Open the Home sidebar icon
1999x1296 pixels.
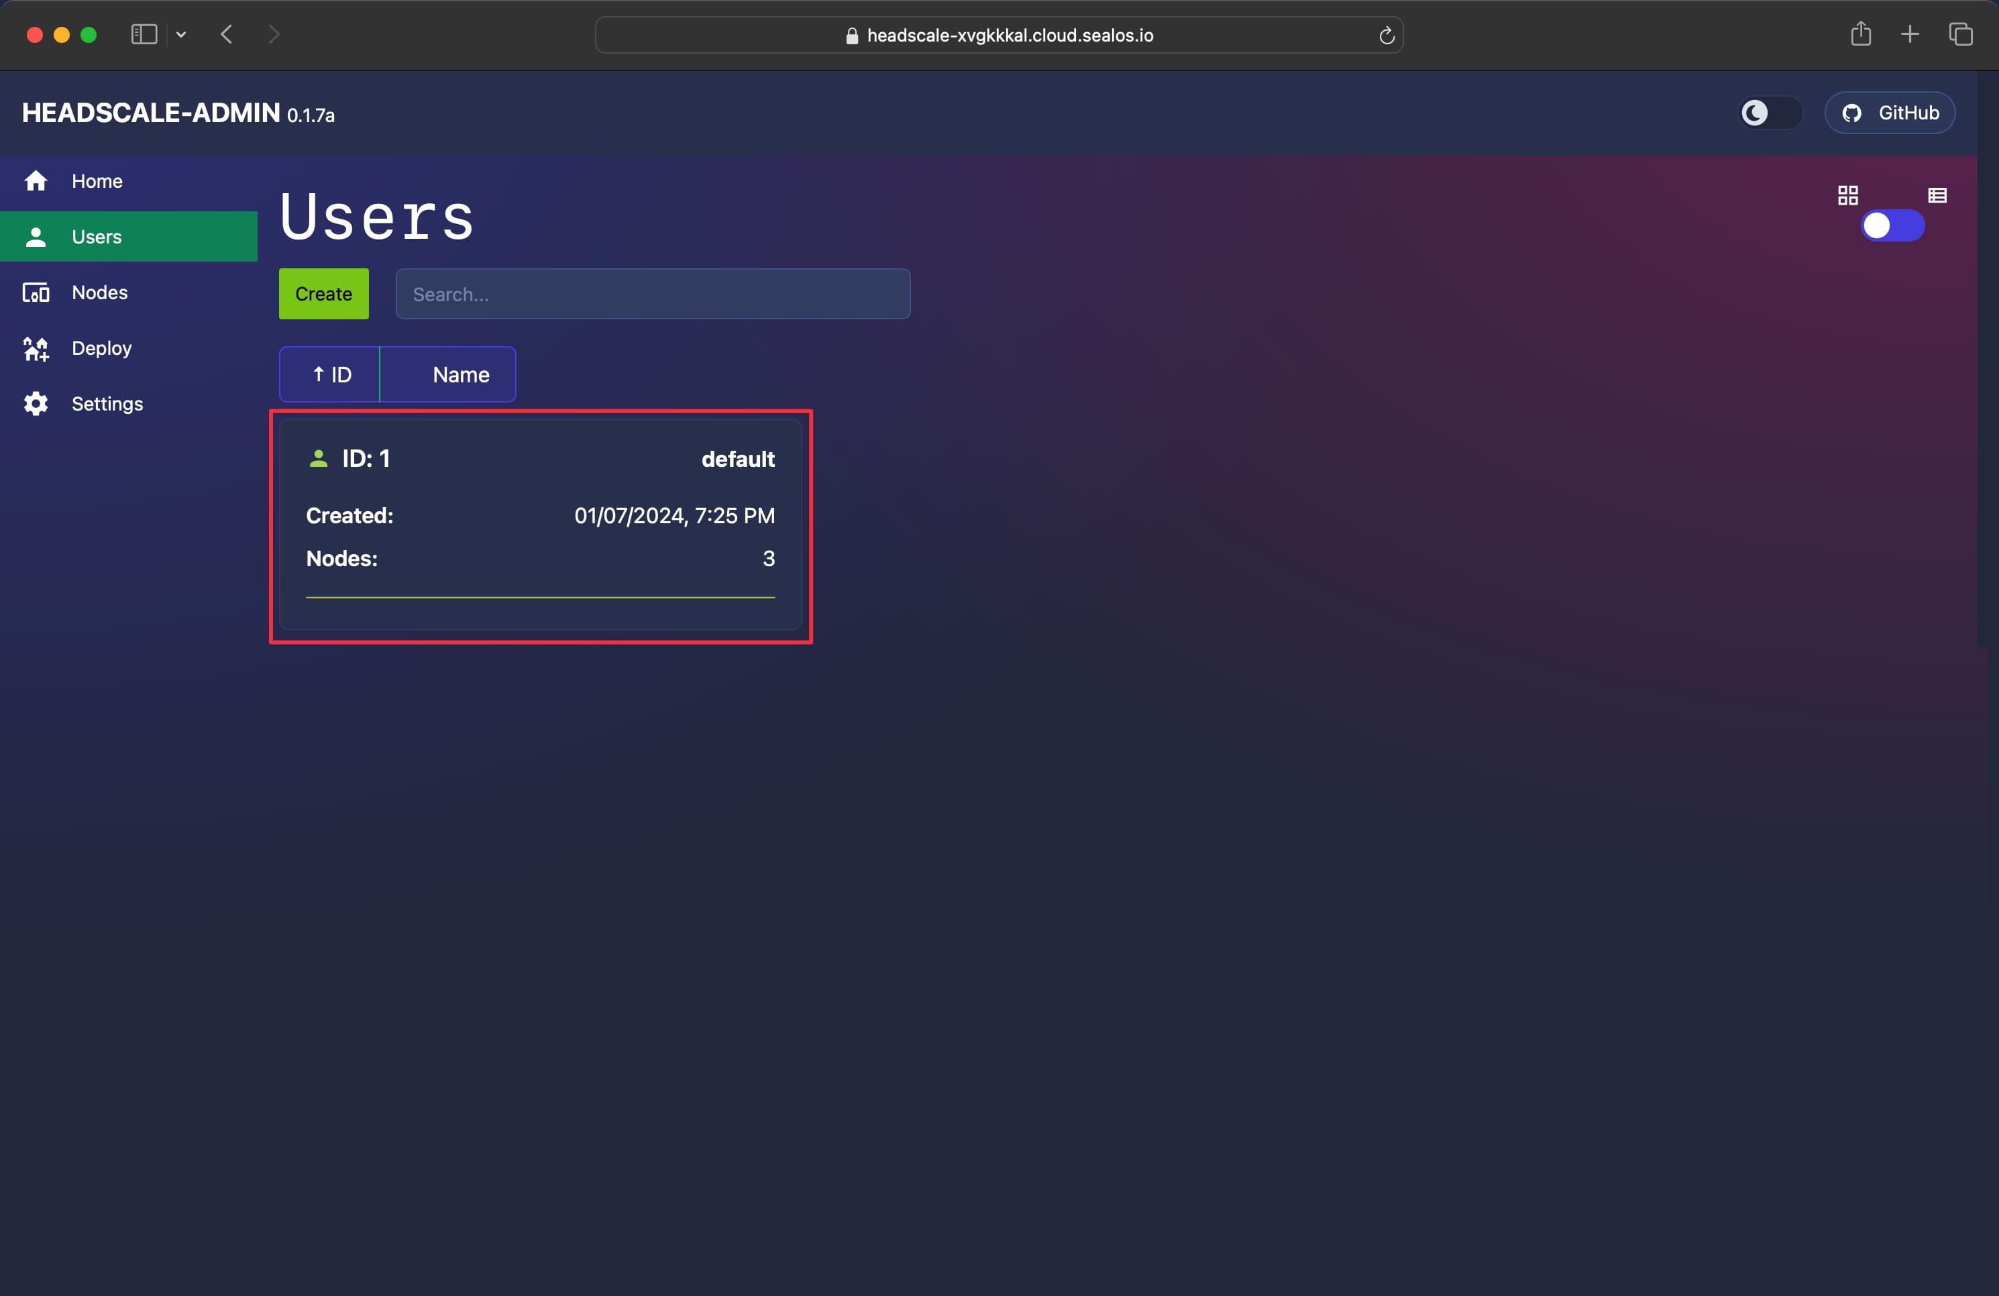[x=36, y=180]
